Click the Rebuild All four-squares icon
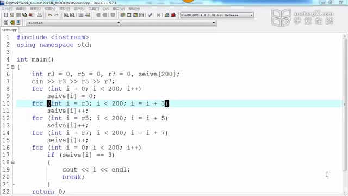The image size is (348, 196). point(141,15)
